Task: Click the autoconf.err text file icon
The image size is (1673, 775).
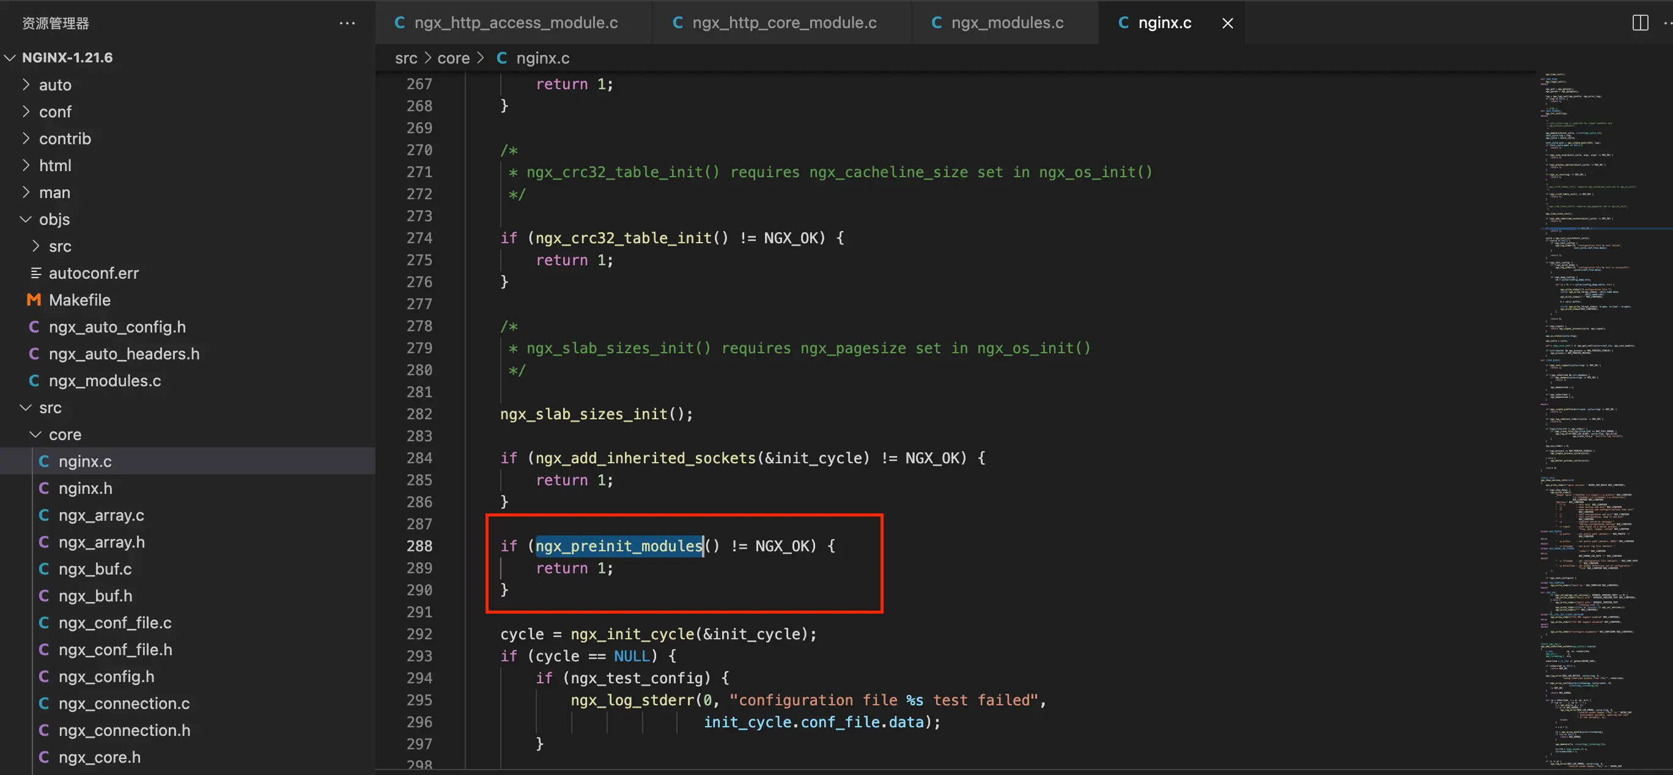Action: [x=35, y=273]
